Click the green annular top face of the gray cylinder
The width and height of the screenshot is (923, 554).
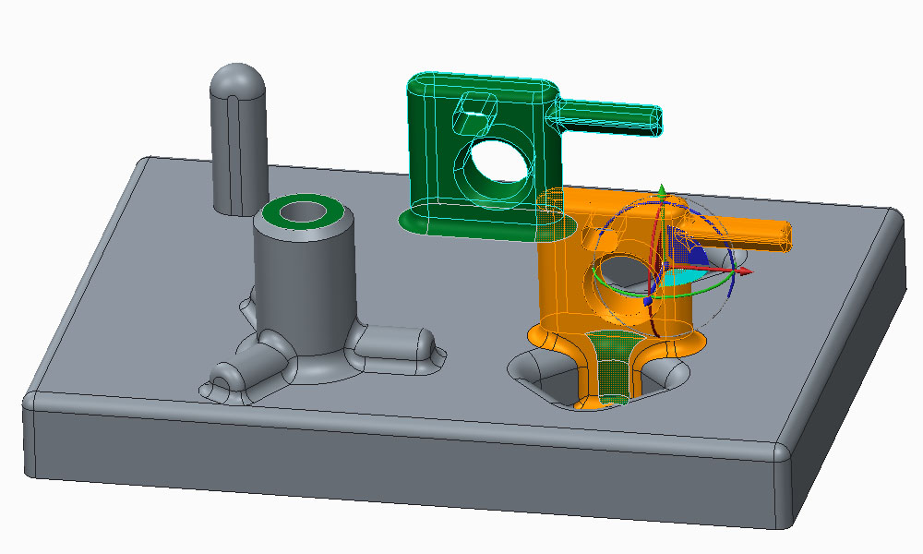304,211
